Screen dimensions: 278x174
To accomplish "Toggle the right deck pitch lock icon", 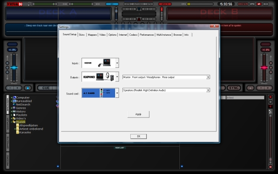I will (x=250, y=88).
